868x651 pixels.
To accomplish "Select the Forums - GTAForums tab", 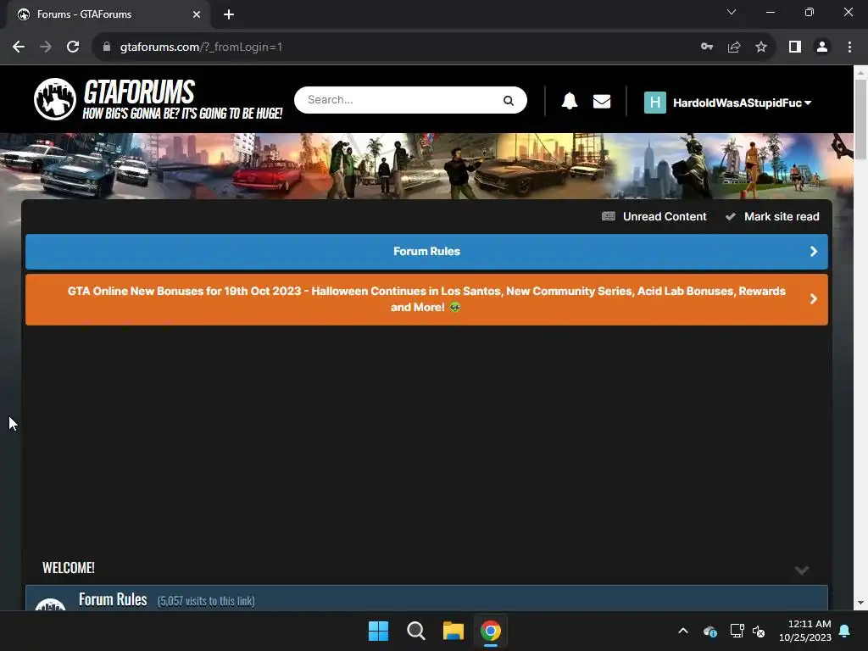I will tap(109, 14).
